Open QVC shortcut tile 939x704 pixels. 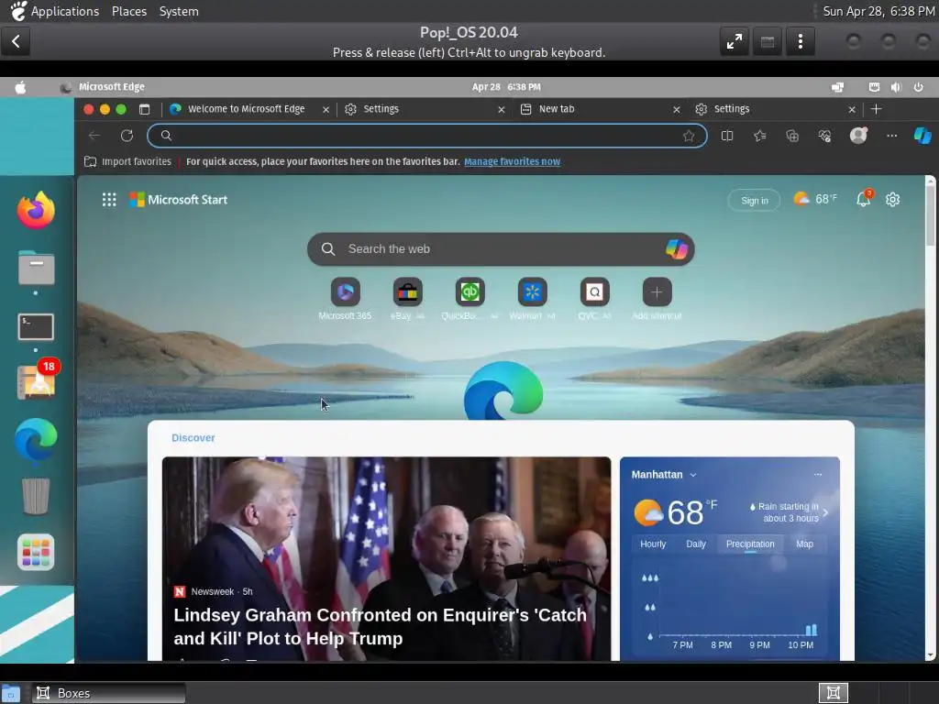coord(594,292)
